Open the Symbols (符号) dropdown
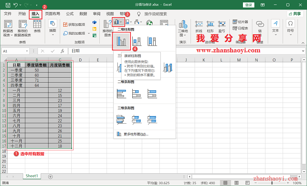This screenshot has width=307, height=186. pyautogui.click(x=290, y=28)
